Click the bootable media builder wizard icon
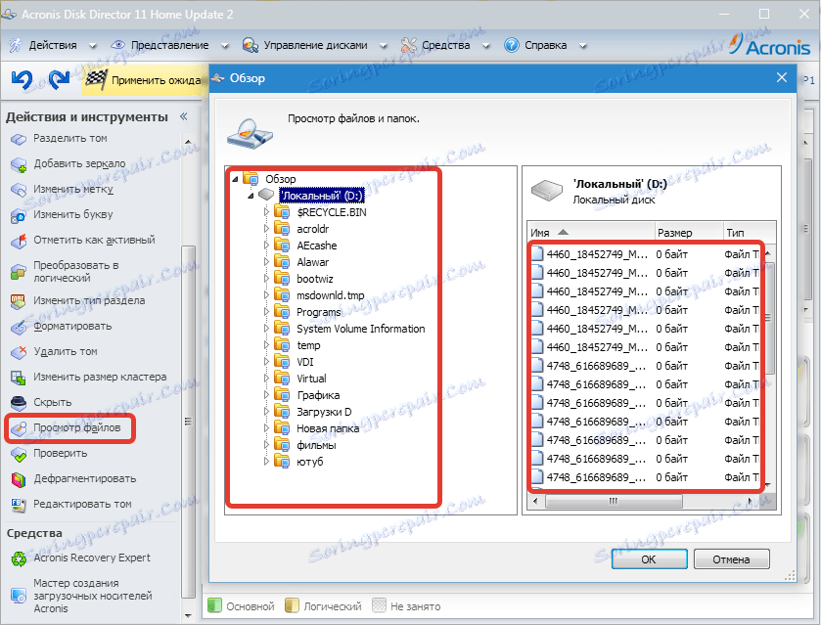Screen dimensions: 821x625 (x=19, y=597)
